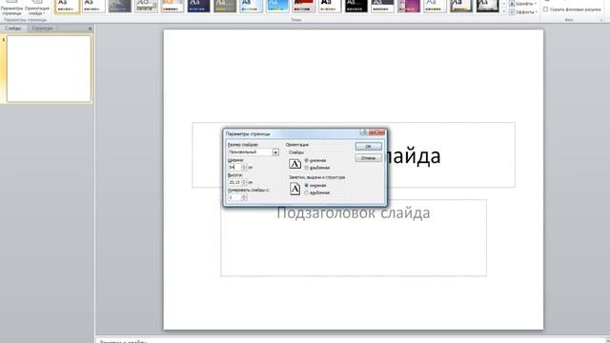Apply the peach orange gradient theme
Viewport: 610px width, 343px height.
173,7
